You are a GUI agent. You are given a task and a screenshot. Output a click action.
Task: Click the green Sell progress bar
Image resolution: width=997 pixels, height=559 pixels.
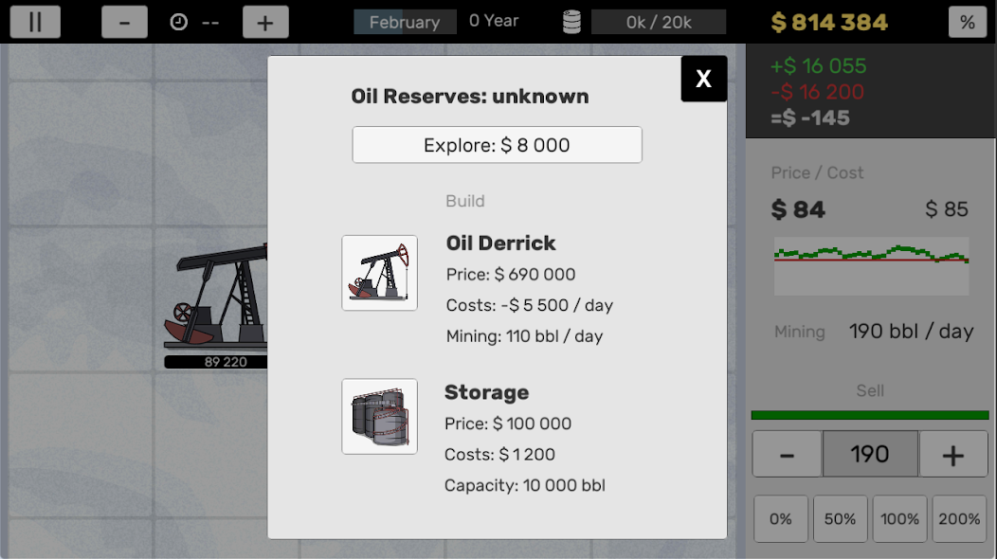tap(870, 415)
